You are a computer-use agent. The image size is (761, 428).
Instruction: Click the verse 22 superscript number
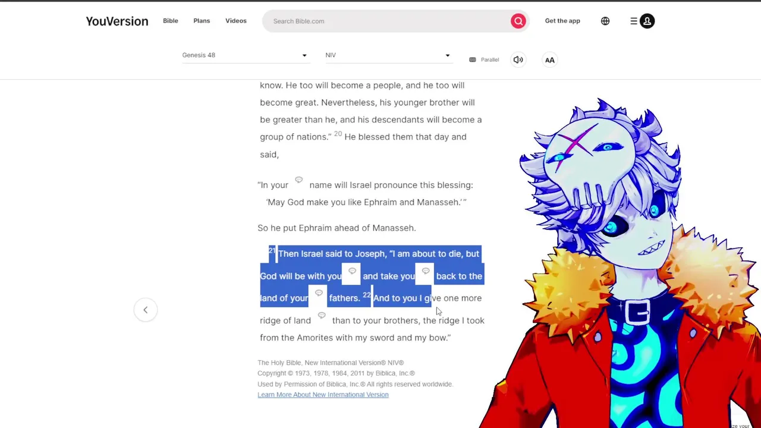pos(367,295)
